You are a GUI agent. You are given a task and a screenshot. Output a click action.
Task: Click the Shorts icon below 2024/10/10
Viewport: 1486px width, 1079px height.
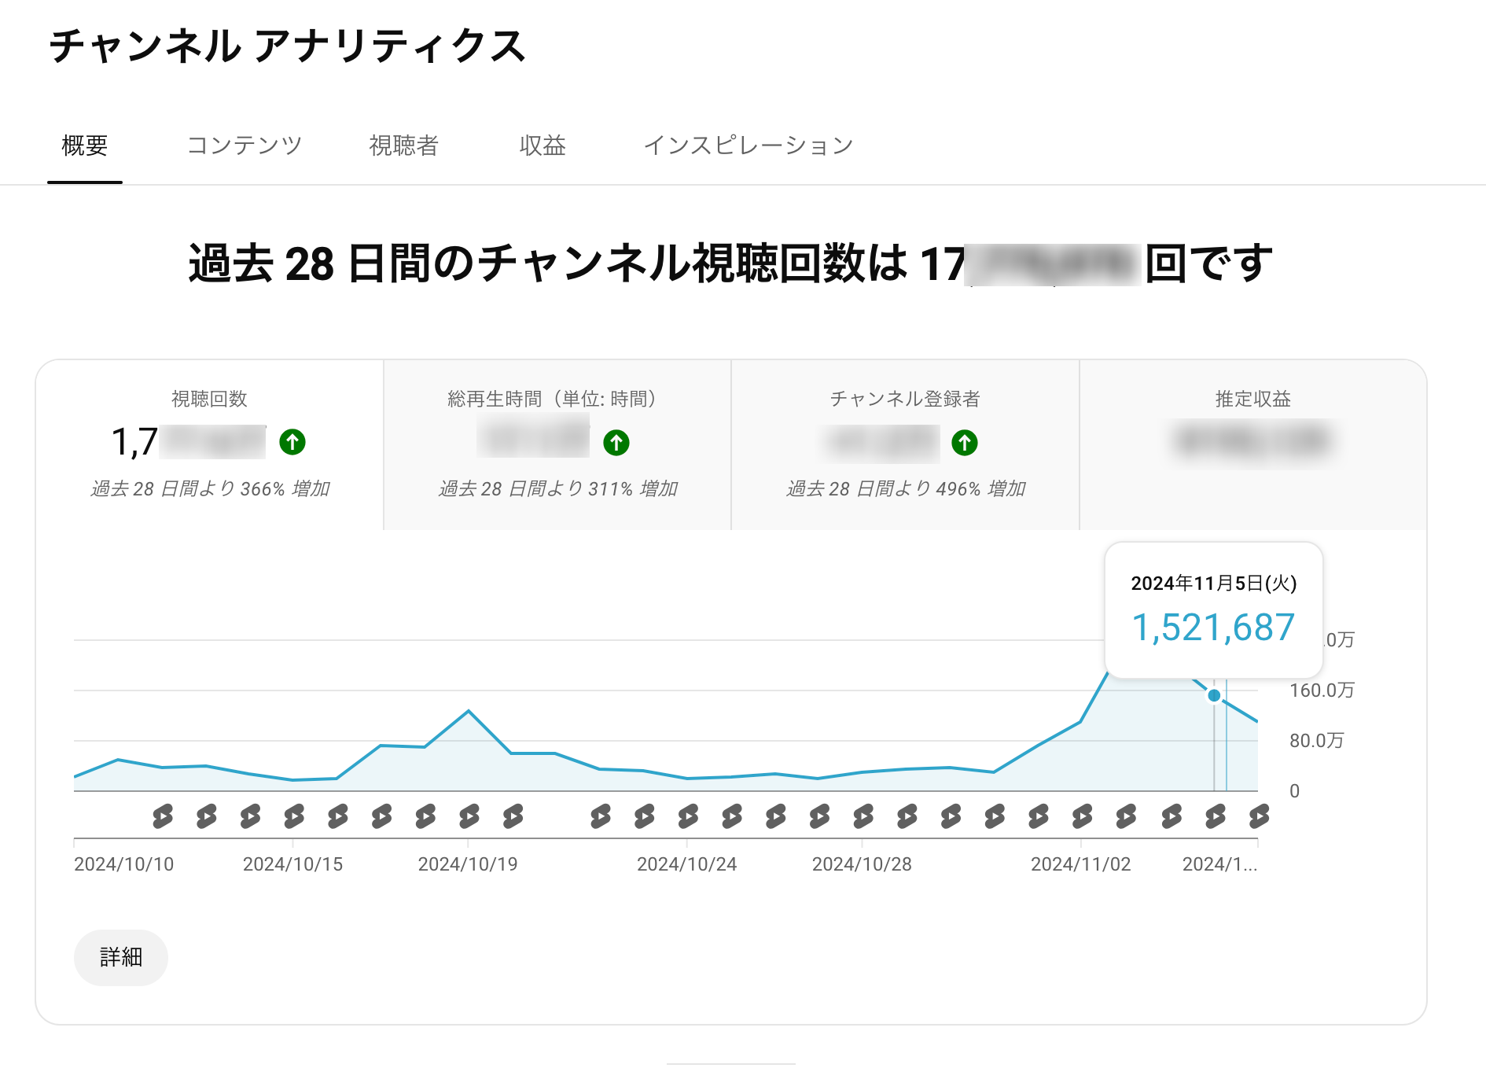click(161, 818)
